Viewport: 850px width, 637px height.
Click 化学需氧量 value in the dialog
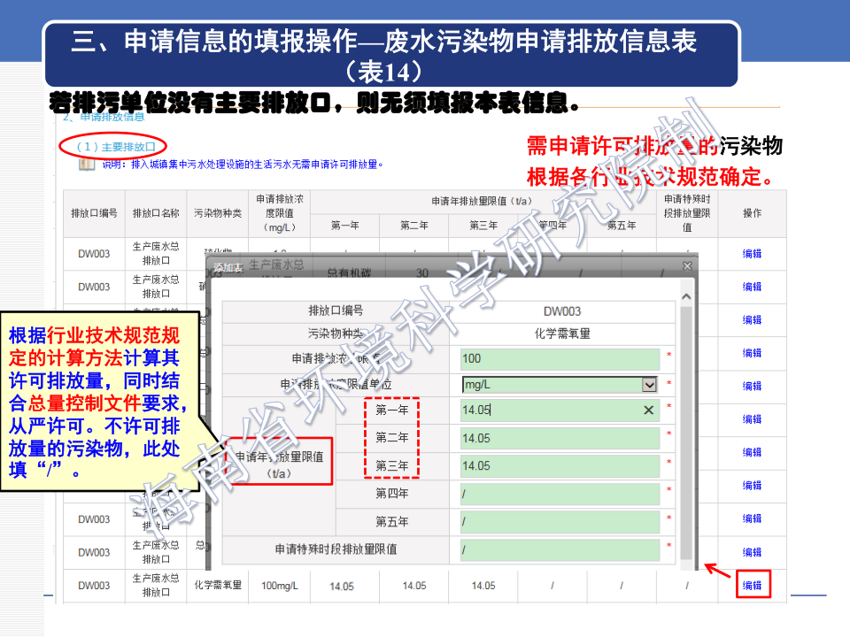pyautogui.click(x=562, y=334)
